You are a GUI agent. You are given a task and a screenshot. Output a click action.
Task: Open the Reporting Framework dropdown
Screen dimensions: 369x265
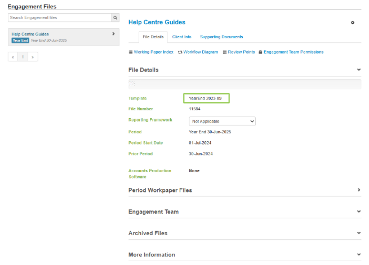click(x=222, y=121)
